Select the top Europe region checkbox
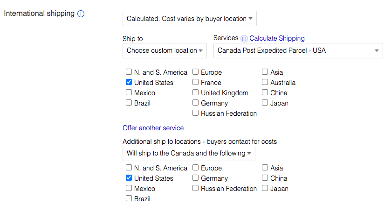Screen dimensions: 391x212 [196, 72]
